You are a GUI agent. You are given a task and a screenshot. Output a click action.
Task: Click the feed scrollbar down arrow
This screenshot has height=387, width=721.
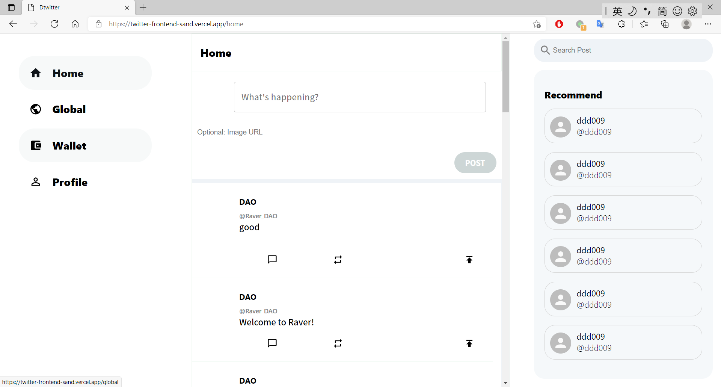[505, 383]
